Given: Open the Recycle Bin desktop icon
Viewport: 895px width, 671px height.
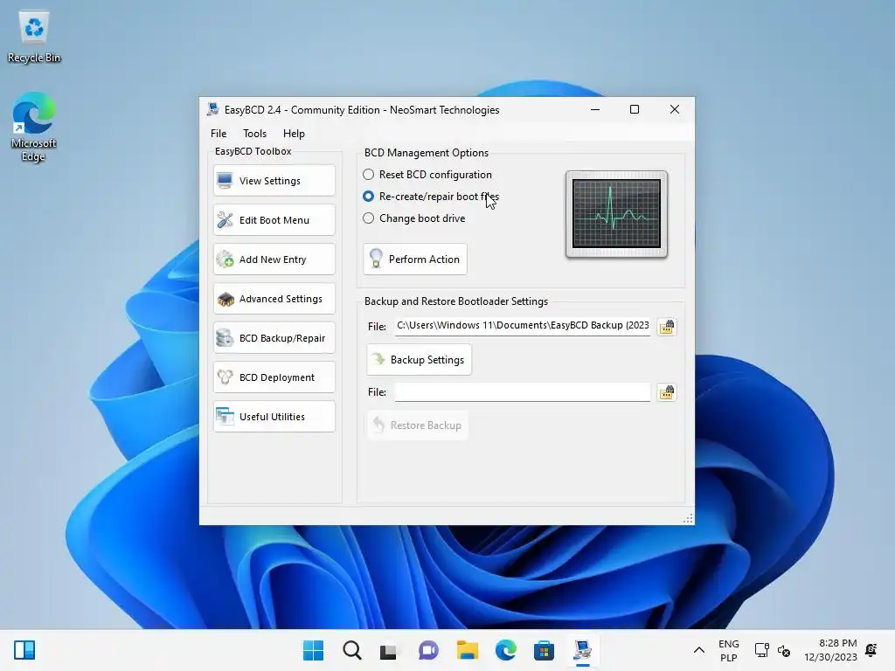Looking at the screenshot, I should click(34, 38).
